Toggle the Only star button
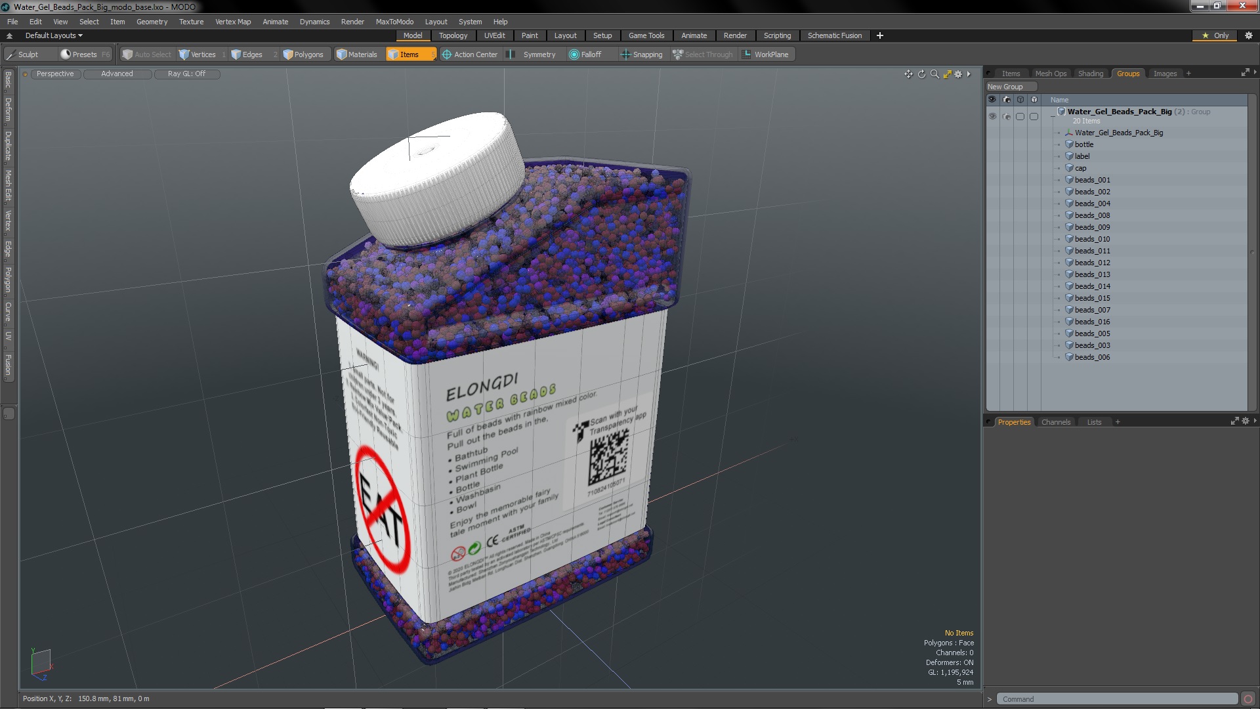The width and height of the screenshot is (1260, 709). pos(1215,35)
